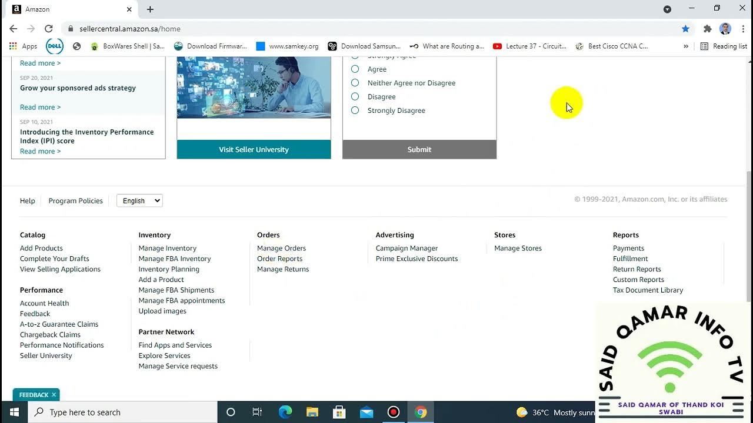The image size is (753, 423).
Task: Open the English language dropdown
Action: coord(139,200)
